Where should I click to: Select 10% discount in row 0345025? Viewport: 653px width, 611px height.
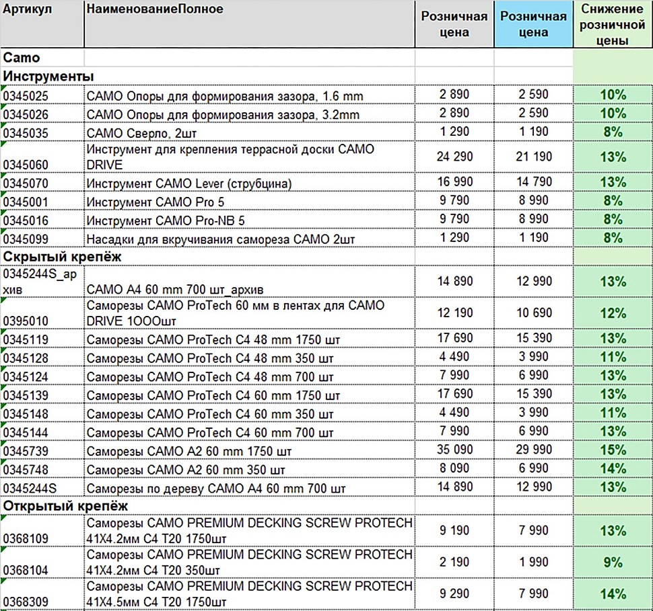point(613,95)
